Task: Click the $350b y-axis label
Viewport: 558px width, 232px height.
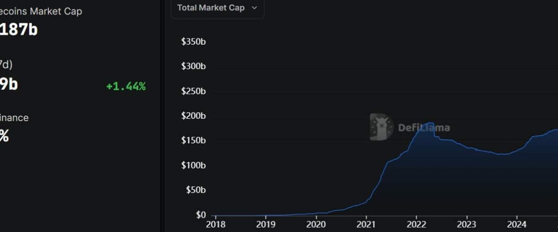Action: pyautogui.click(x=193, y=42)
